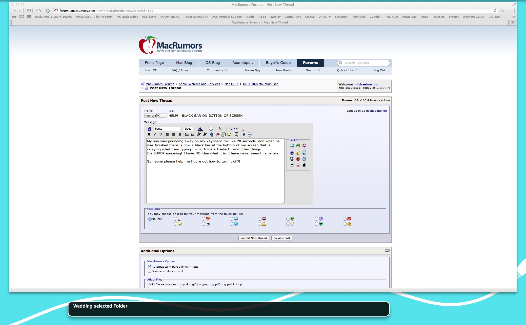The image size is (526, 325).
Task: Open the iOS Blog tab
Action: 212,63
